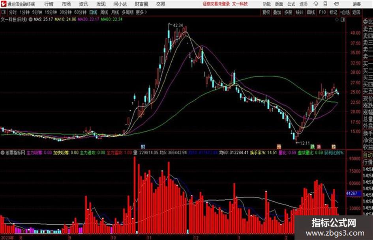Click the 文一科技 stock name link
The image size is (373, 240).
[x=240, y=4]
